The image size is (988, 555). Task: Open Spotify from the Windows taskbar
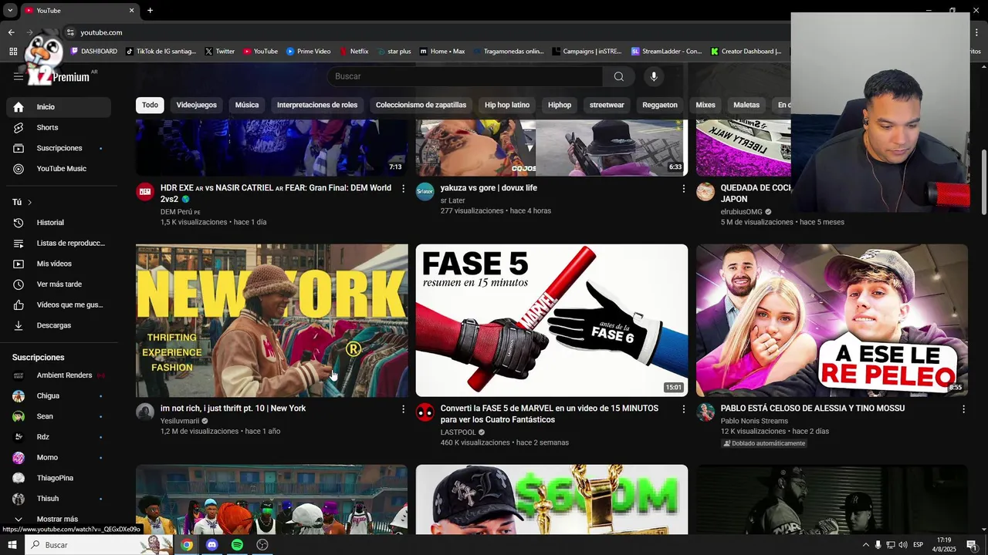(x=237, y=545)
